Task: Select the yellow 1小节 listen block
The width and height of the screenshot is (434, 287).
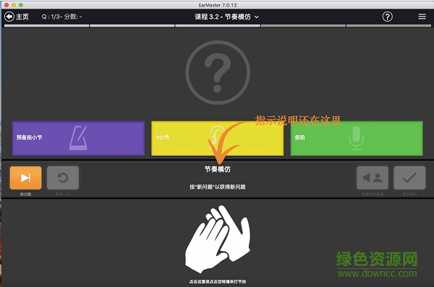Action: [217, 138]
